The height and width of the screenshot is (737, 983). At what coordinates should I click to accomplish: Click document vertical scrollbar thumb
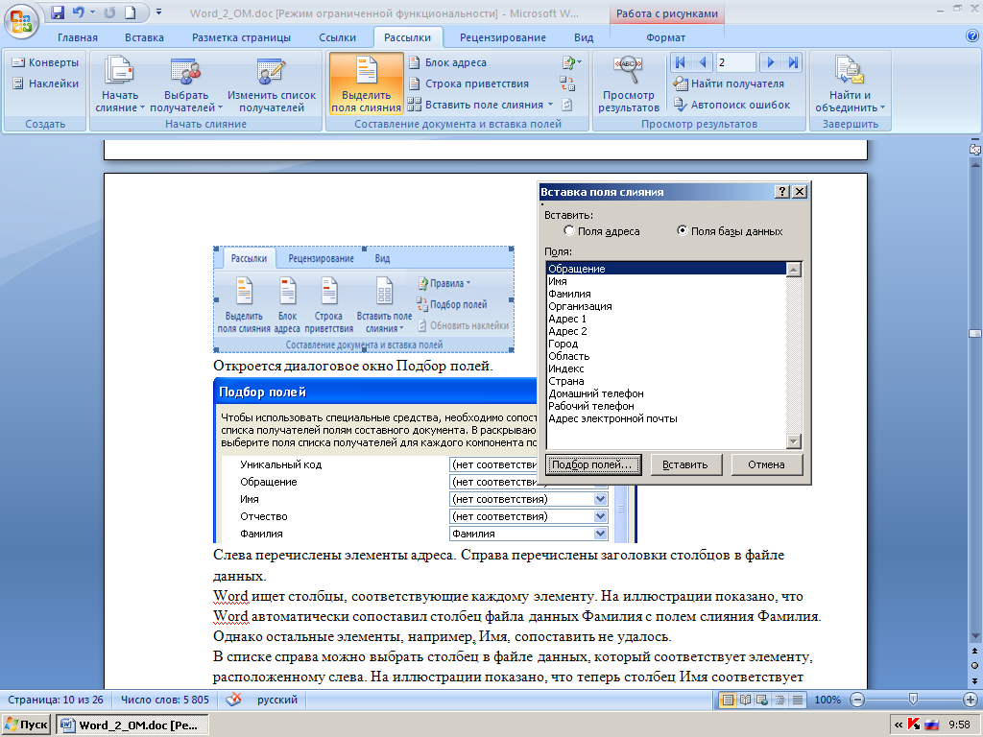pos(975,333)
